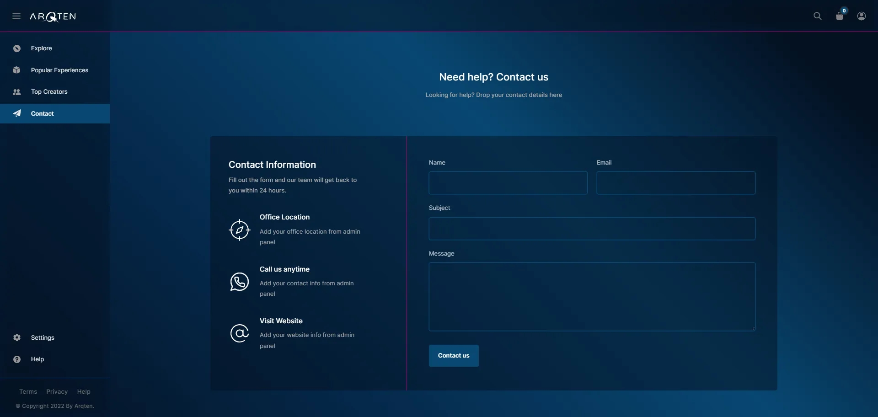
Task: Open the Help footer link
Action: coord(84,392)
